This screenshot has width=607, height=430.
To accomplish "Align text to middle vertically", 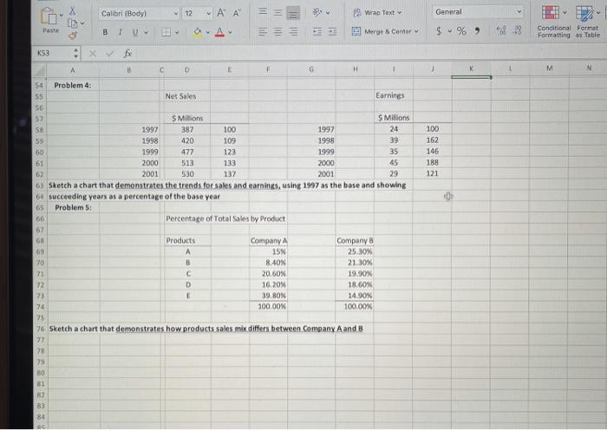I will [277, 12].
